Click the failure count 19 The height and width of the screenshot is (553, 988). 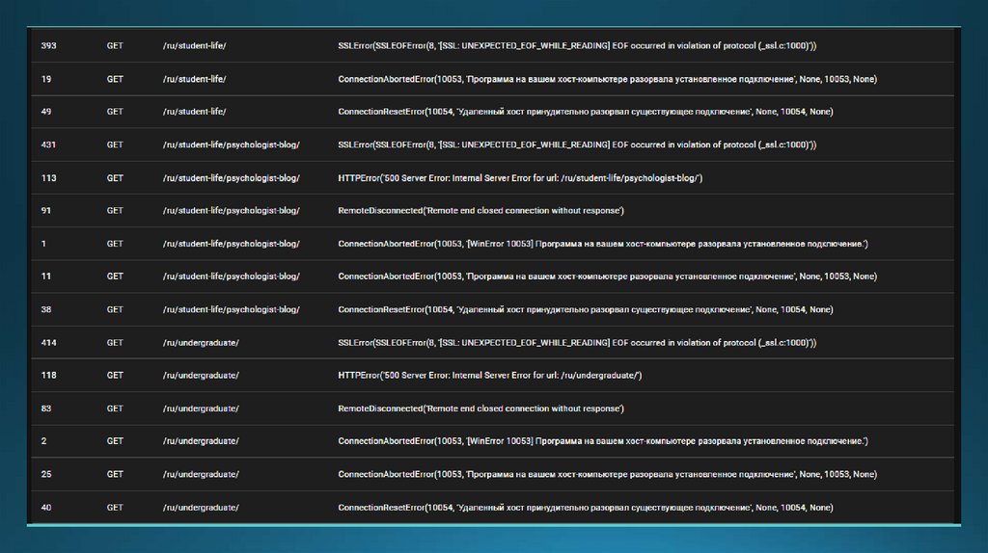click(x=46, y=79)
